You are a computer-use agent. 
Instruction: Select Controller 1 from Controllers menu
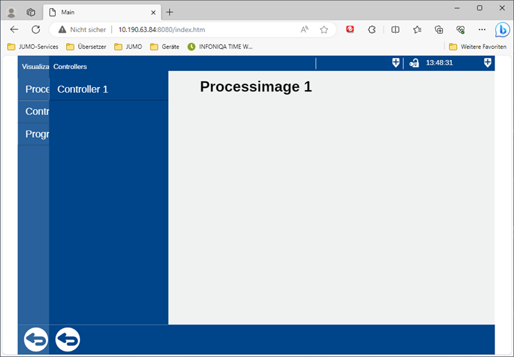tap(83, 89)
